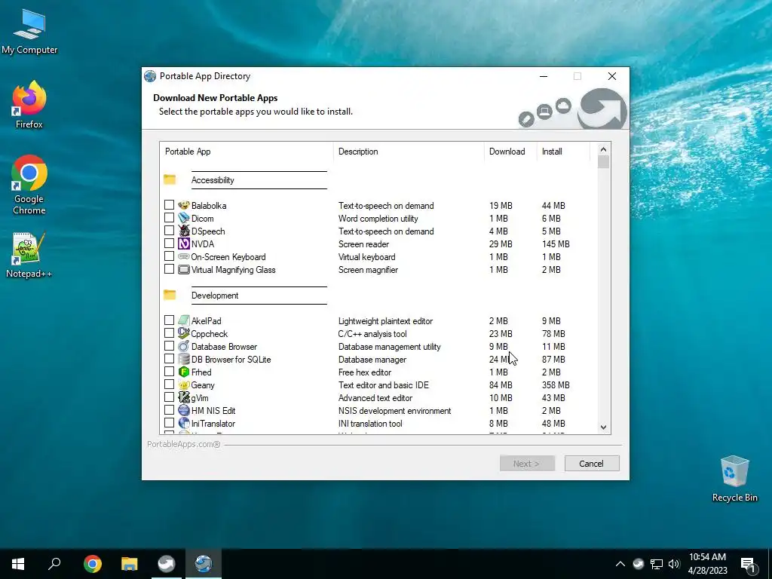Click the Accessibility category folder icon

170,179
